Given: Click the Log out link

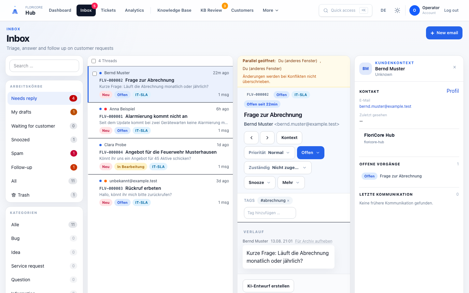Looking at the screenshot, I should [451, 10].
